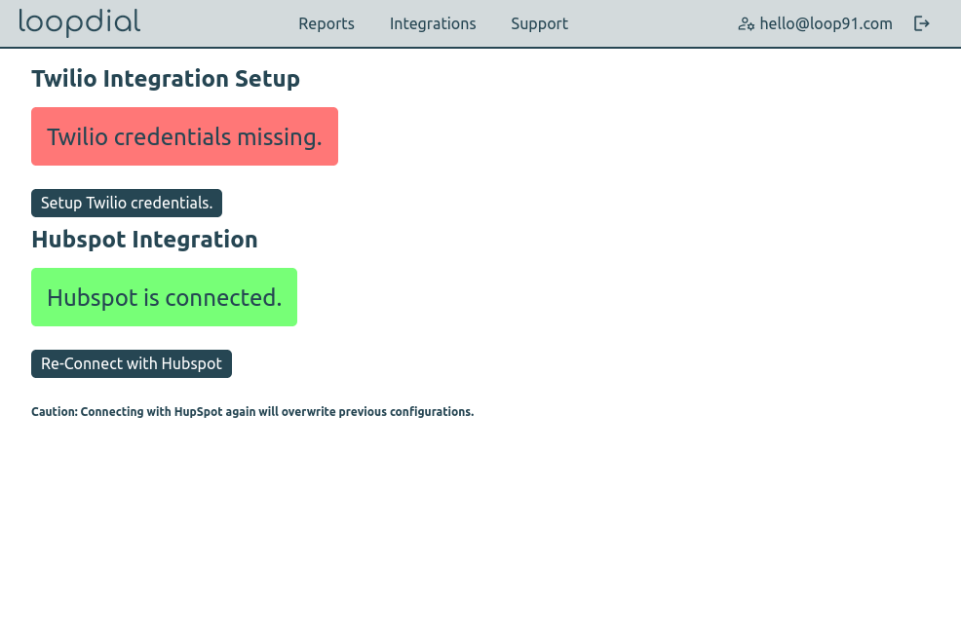Click the hello@loop91.com account link
This screenshot has width=961, height=640.
tap(826, 24)
